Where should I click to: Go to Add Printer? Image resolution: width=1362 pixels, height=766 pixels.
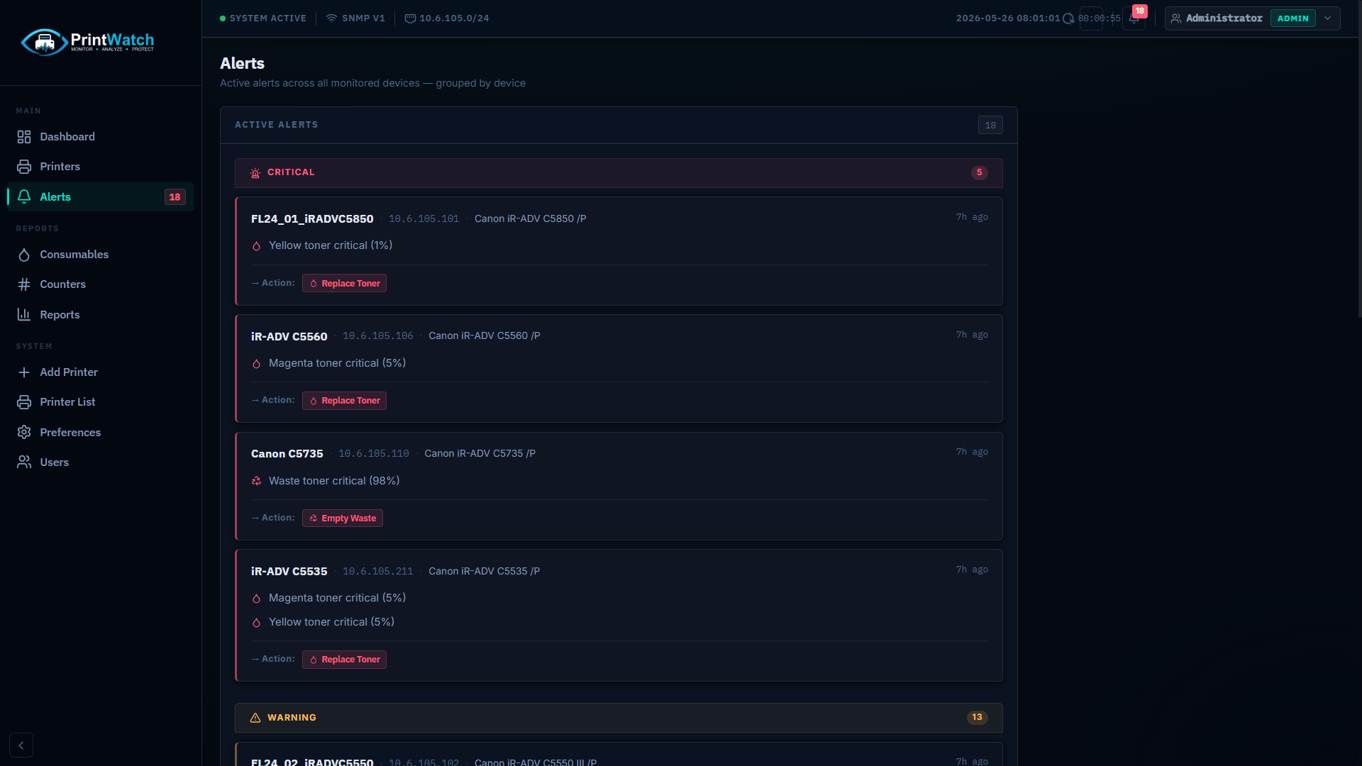pyautogui.click(x=101, y=372)
